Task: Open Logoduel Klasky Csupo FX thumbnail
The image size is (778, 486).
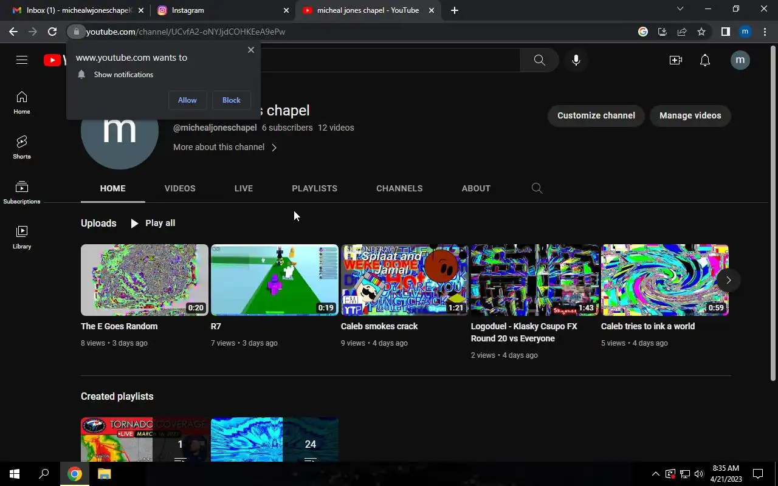Action: coord(535,280)
